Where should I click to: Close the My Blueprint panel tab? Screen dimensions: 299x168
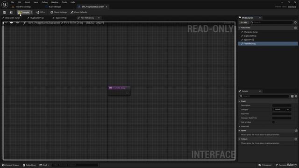260,18
